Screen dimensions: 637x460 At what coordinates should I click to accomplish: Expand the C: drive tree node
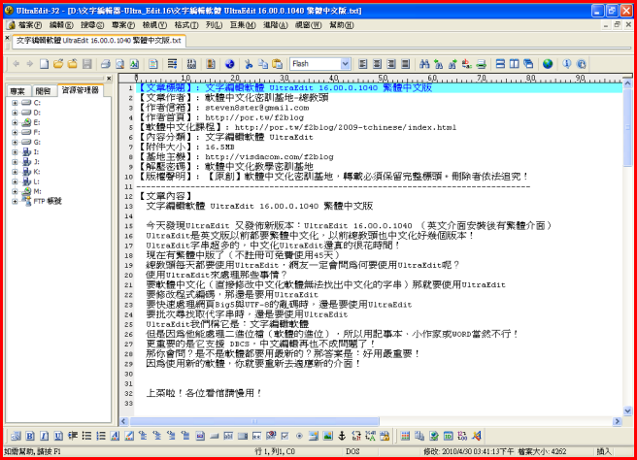(15, 102)
